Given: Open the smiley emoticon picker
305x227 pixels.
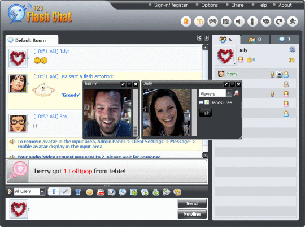Looking at the screenshot, I should (89, 192).
